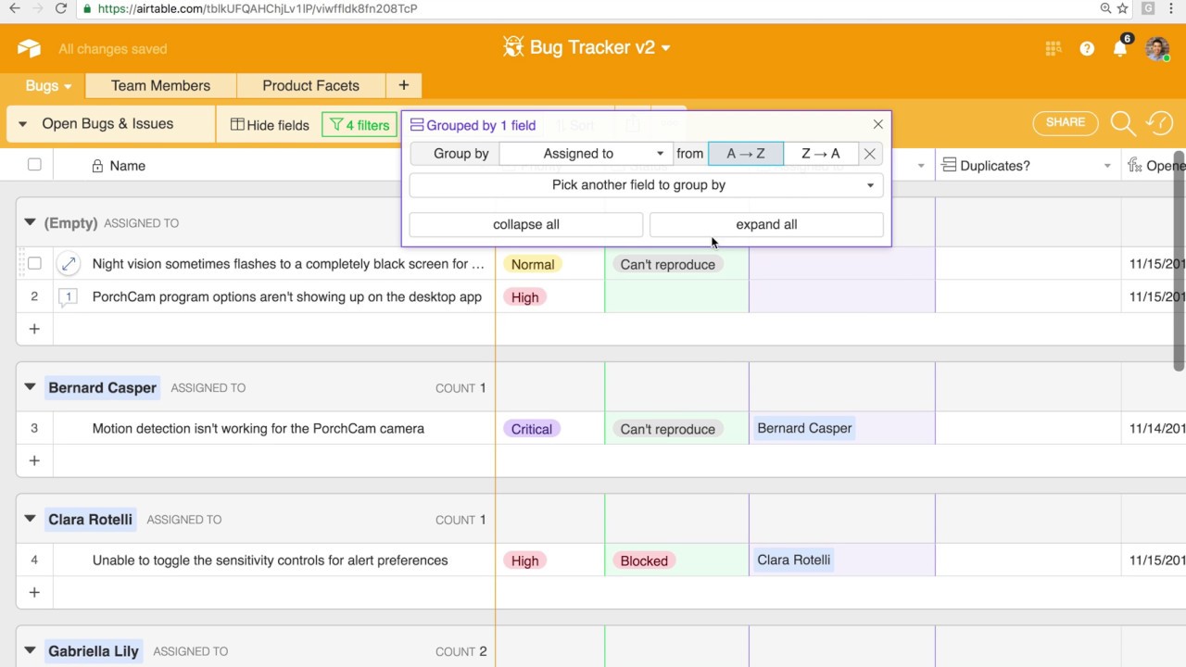The image size is (1186, 667).
Task: Click the Airtable logo icon
Action: [x=29, y=48]
